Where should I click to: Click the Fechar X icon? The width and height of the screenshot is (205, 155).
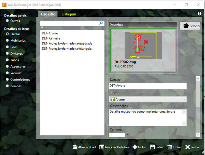[188, 147]
